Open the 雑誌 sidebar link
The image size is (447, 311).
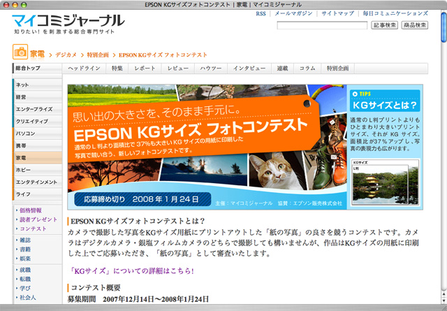(x=25, y=240)
